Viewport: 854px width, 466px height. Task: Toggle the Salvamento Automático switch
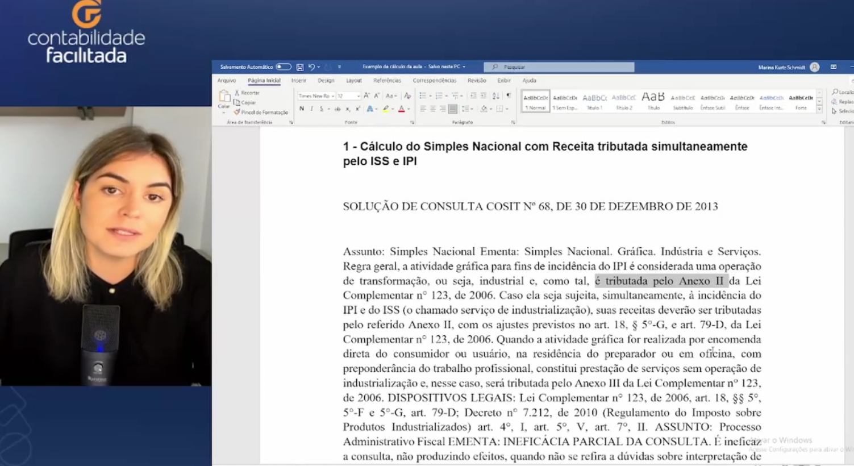[x=284, y=67]
